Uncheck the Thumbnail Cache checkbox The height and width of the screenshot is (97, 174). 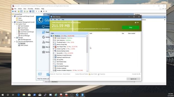54,42
